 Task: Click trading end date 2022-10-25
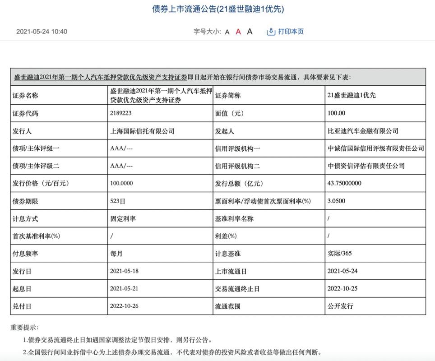[x=342, y=289]
